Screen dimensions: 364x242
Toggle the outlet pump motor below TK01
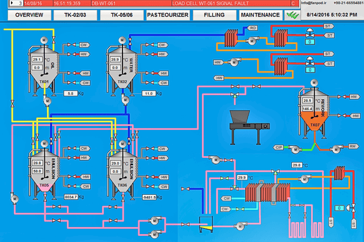(x=46, y=100)
